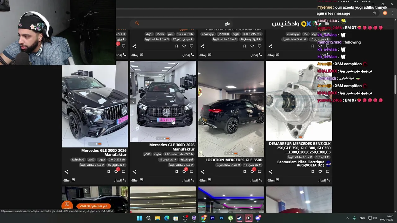Viewport: 397px width, 223px height.
Task: Like the 300 d 245 chv listing
Action: pyautogui.click(x=252, y=46)
